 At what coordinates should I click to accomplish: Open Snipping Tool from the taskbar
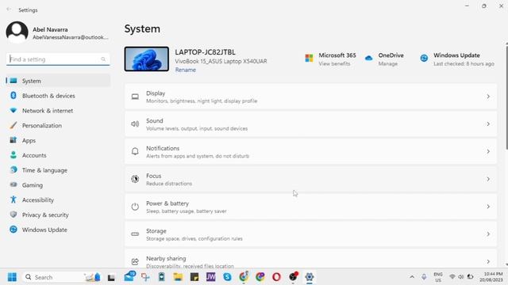click(x=145, y=277)
